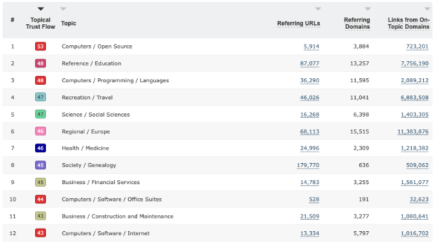Image resolution: width=434 pixels, height=244 pixels.
Task: Click red 44 badge for Office Suites
Action: coord(40,199)
